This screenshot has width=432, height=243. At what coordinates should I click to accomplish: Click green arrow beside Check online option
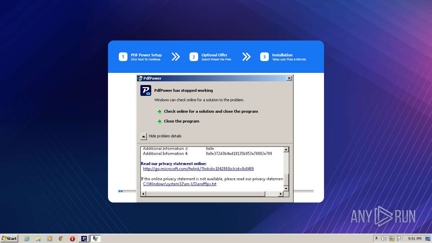[x=159, y=112]
